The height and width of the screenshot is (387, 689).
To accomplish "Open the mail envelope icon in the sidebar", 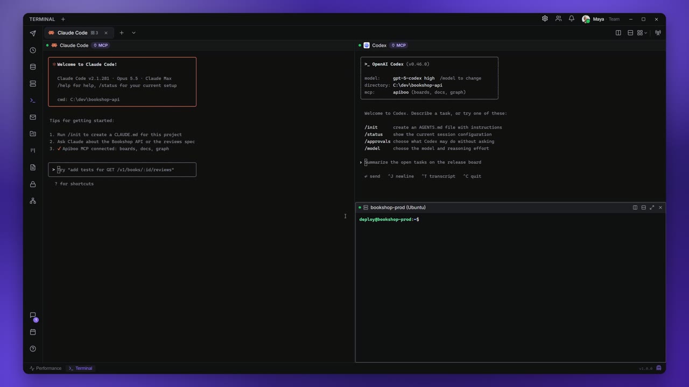I will point(33,117).
